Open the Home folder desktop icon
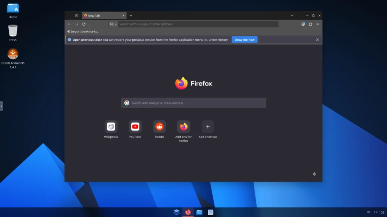The width and height of the screenshot is (387, 217). click(x=13, y=11)
